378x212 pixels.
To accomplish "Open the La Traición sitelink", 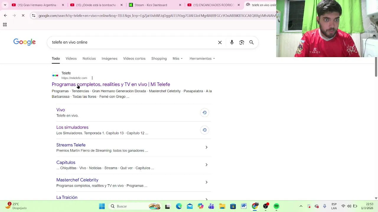I will coord(67,197).
